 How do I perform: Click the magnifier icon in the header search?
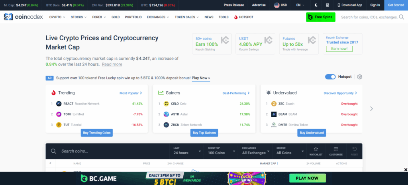(x=401, y=17)
